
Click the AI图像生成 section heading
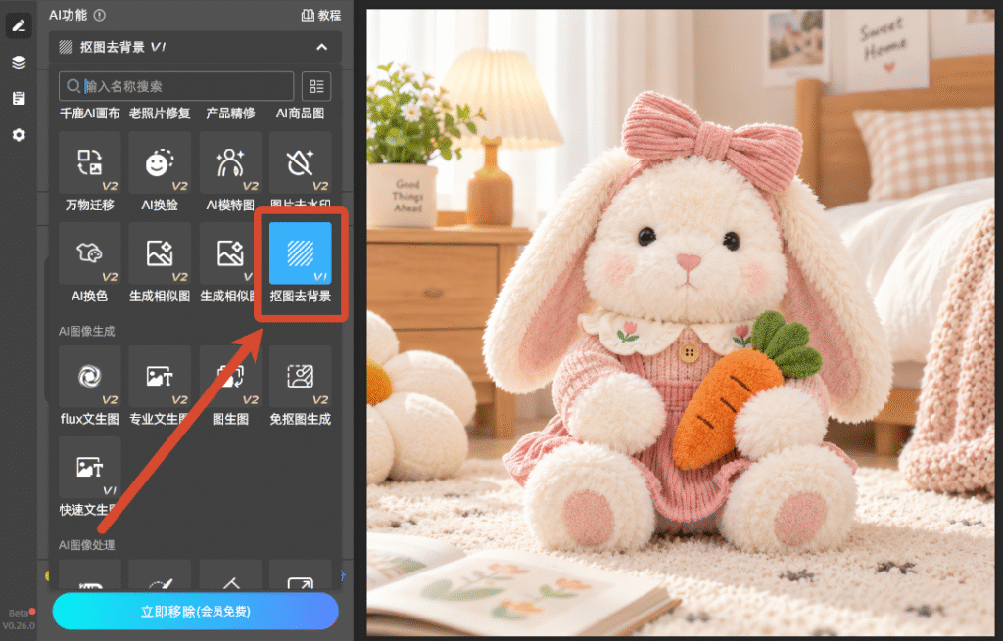pos(87,331)
